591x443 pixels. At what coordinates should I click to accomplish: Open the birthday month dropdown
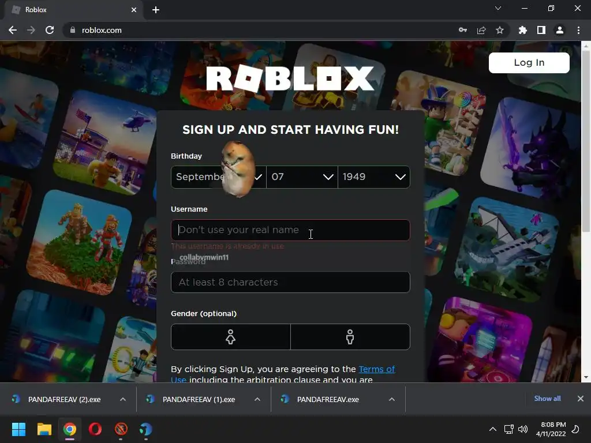(219, 177)
